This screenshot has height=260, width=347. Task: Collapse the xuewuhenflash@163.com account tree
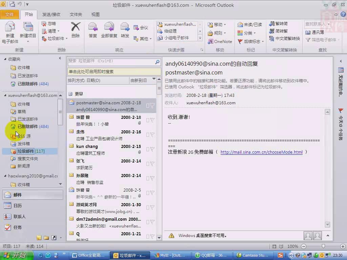pos(5,95)
